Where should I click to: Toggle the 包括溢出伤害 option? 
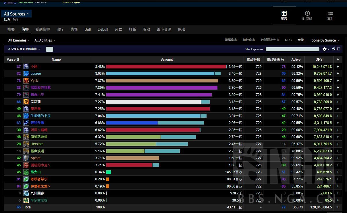[x=270, y=40]
